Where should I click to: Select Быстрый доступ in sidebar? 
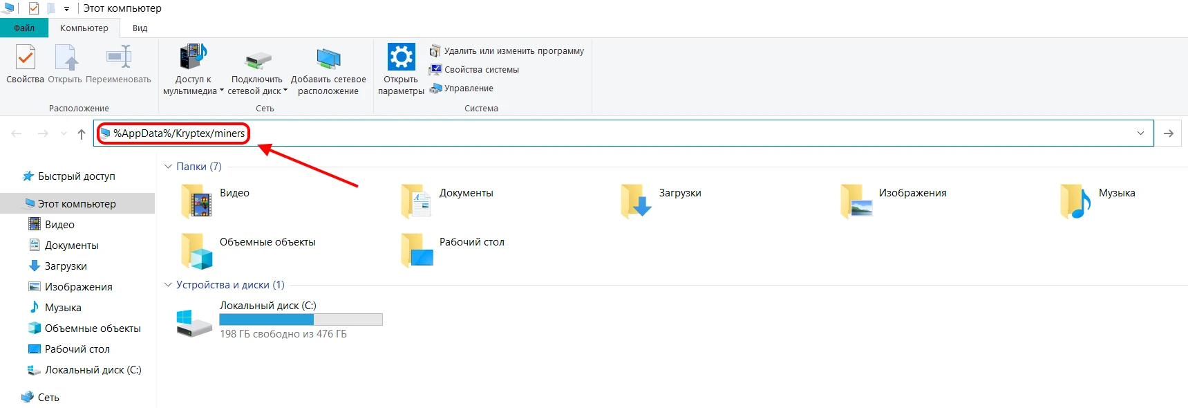76,176
